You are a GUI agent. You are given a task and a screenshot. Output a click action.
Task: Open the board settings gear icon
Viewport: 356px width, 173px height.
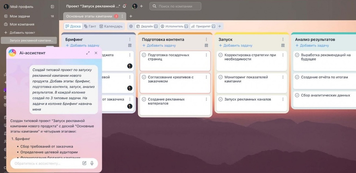pos(131,26)
